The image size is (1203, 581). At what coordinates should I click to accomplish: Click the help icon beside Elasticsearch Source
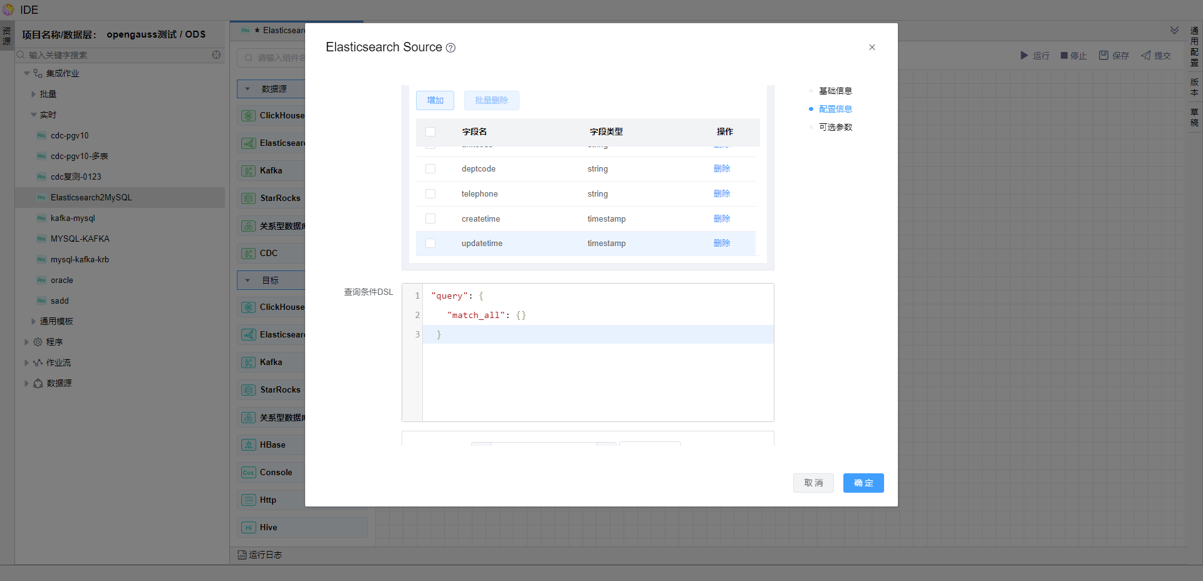coord(450,48)
